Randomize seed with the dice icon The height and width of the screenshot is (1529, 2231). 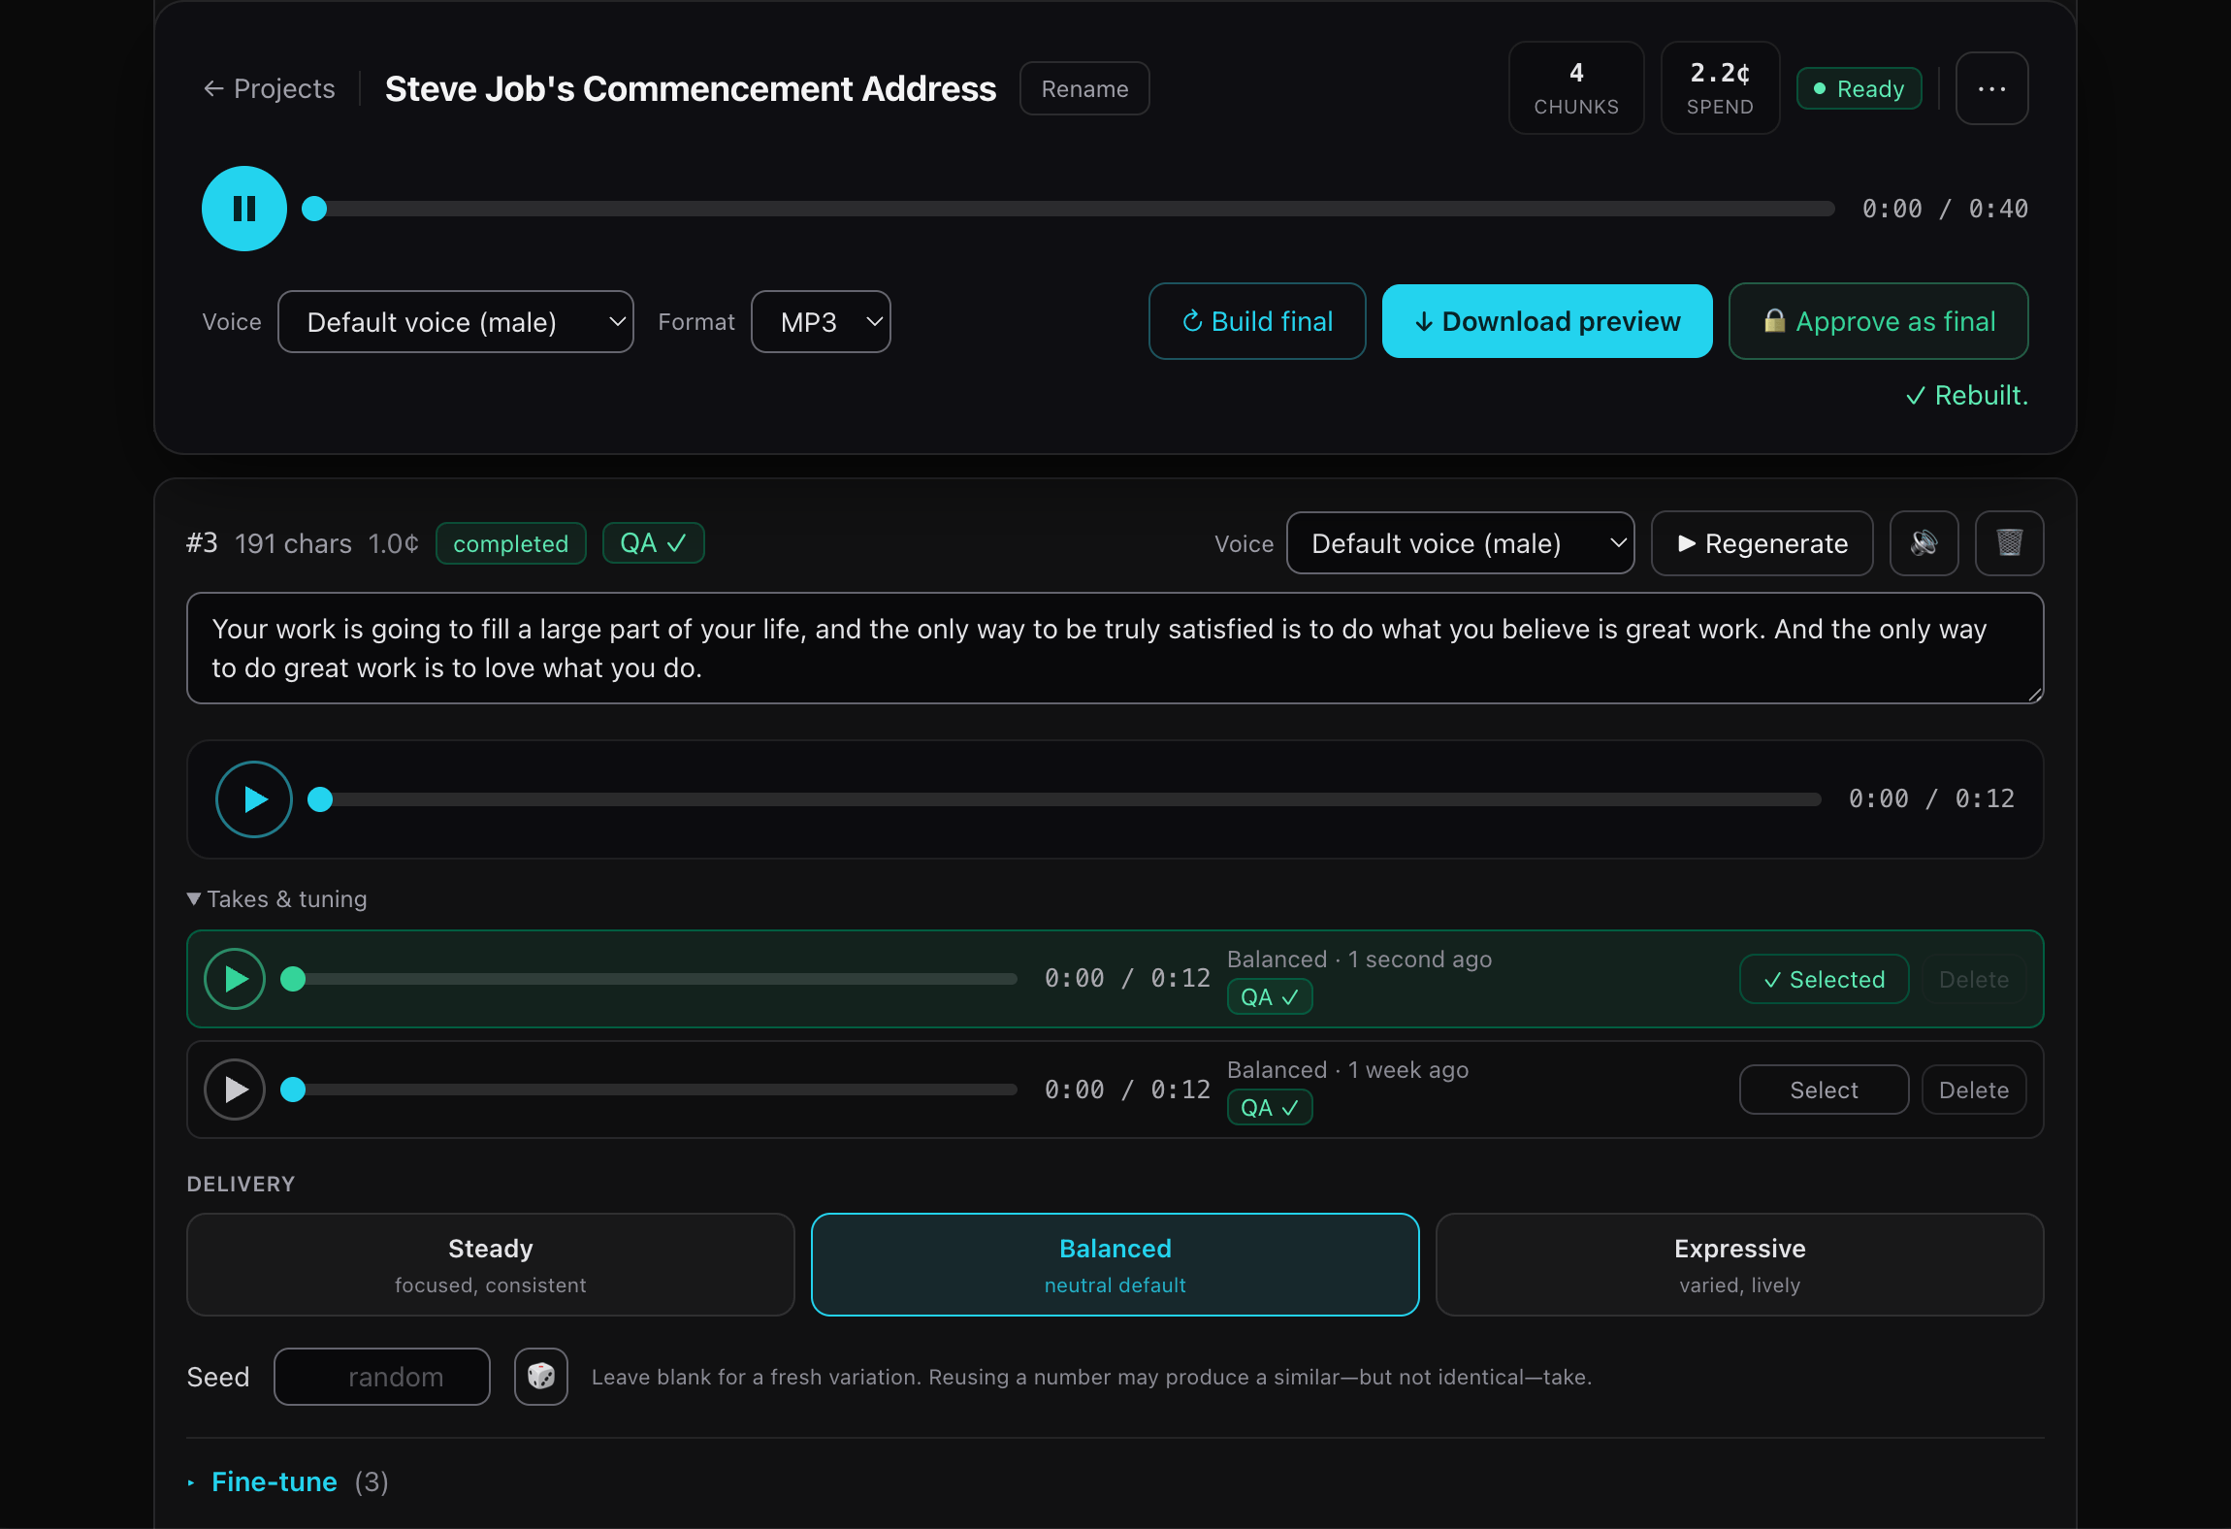pos(541,1377)
